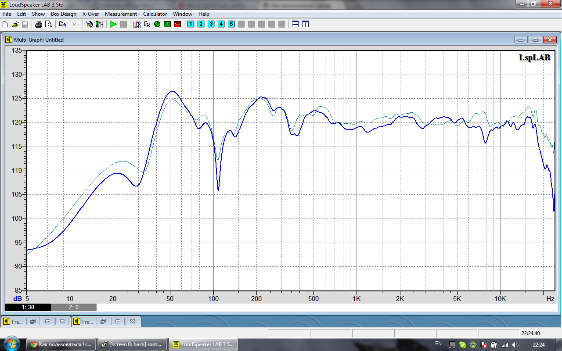Click the green round oscilloscope icon

[x=157, y=24]
